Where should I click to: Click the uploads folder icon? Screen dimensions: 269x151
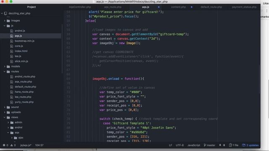(x=8, y=112)
